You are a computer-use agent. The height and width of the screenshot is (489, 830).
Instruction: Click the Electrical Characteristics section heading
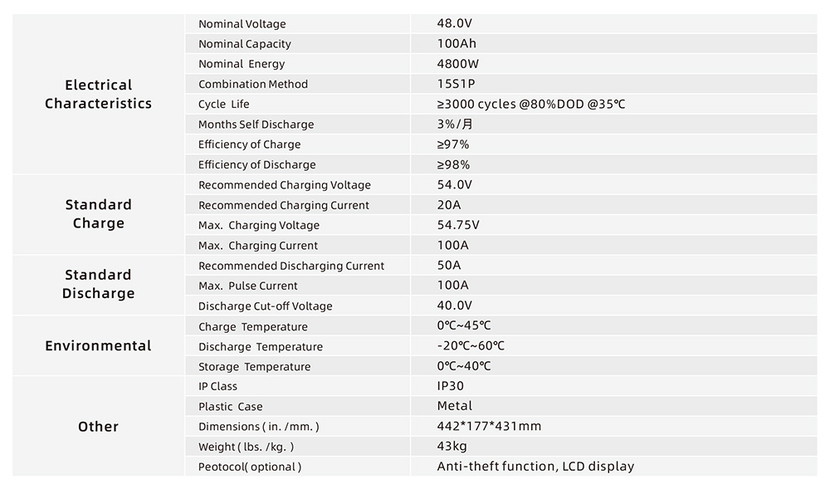tap(99, 94)
